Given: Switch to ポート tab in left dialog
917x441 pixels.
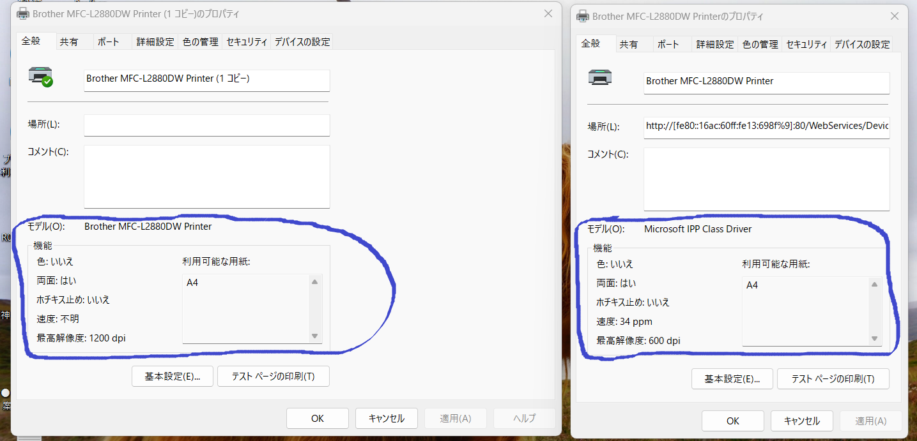Looking at the screenshot, I should [x=108, y=42].
